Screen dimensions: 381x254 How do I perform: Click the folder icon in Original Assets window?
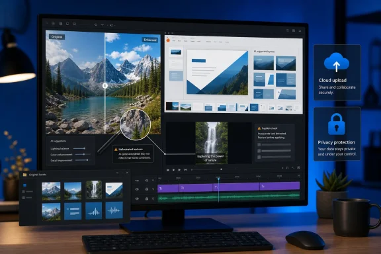point(24,175)
